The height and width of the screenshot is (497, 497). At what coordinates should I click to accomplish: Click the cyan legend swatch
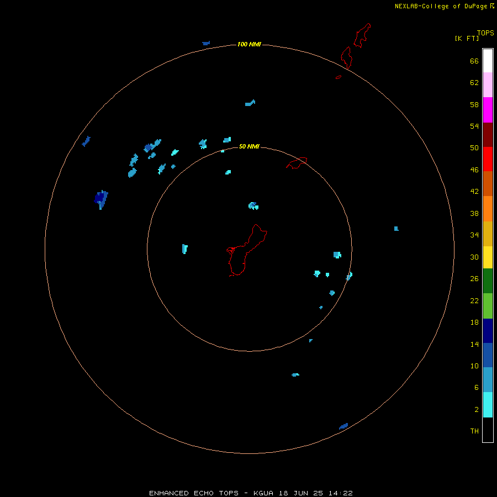coord(488,405)
